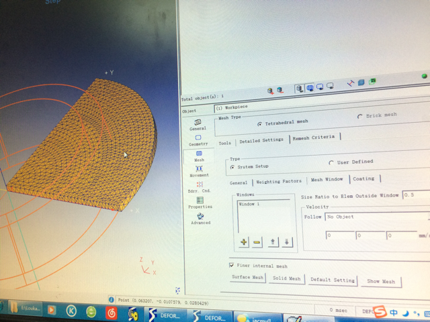
Task: Open the green browser taskbar icon
Action: [91, 312]
